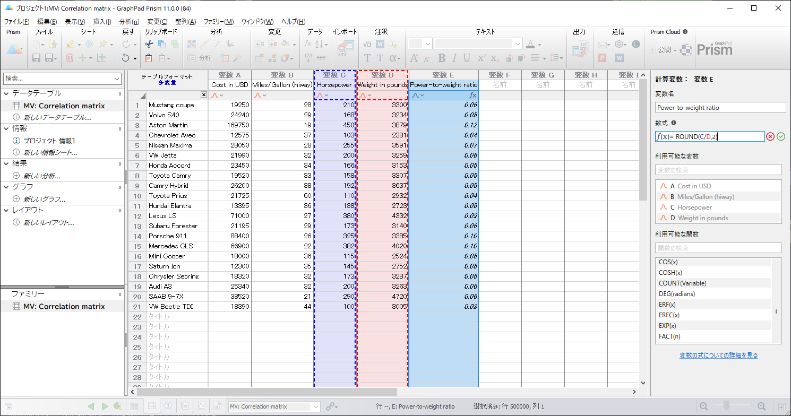This screenshot has height=416, width=791.
Task: Expand the search box dropdown in navigator
Action: tap(117, 79)
